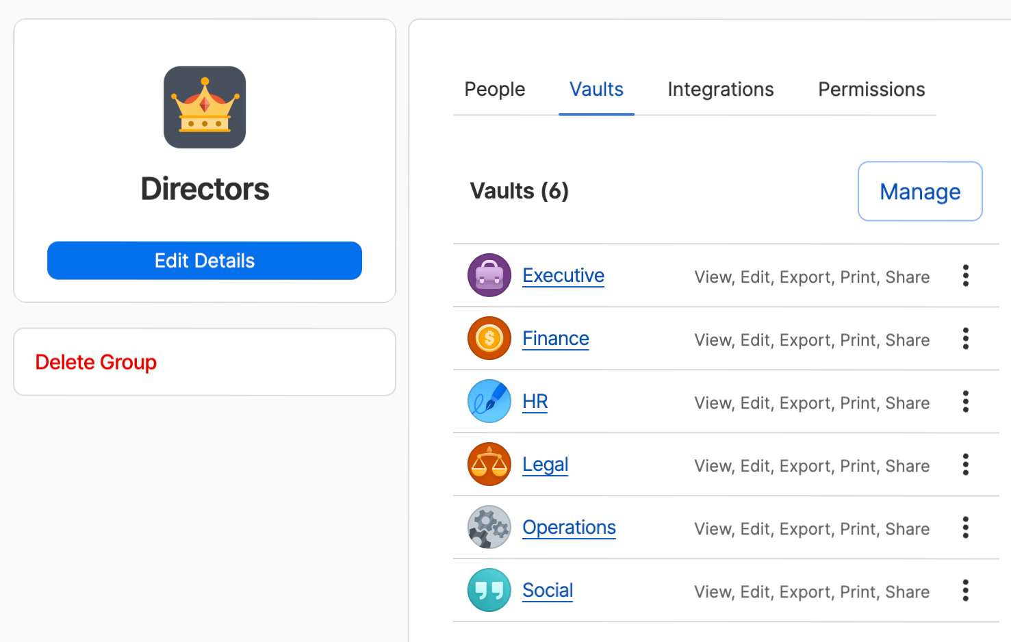Switch to the Permissions tab
This screenshot has height=642, width=1011.
[x=871, y=89]
